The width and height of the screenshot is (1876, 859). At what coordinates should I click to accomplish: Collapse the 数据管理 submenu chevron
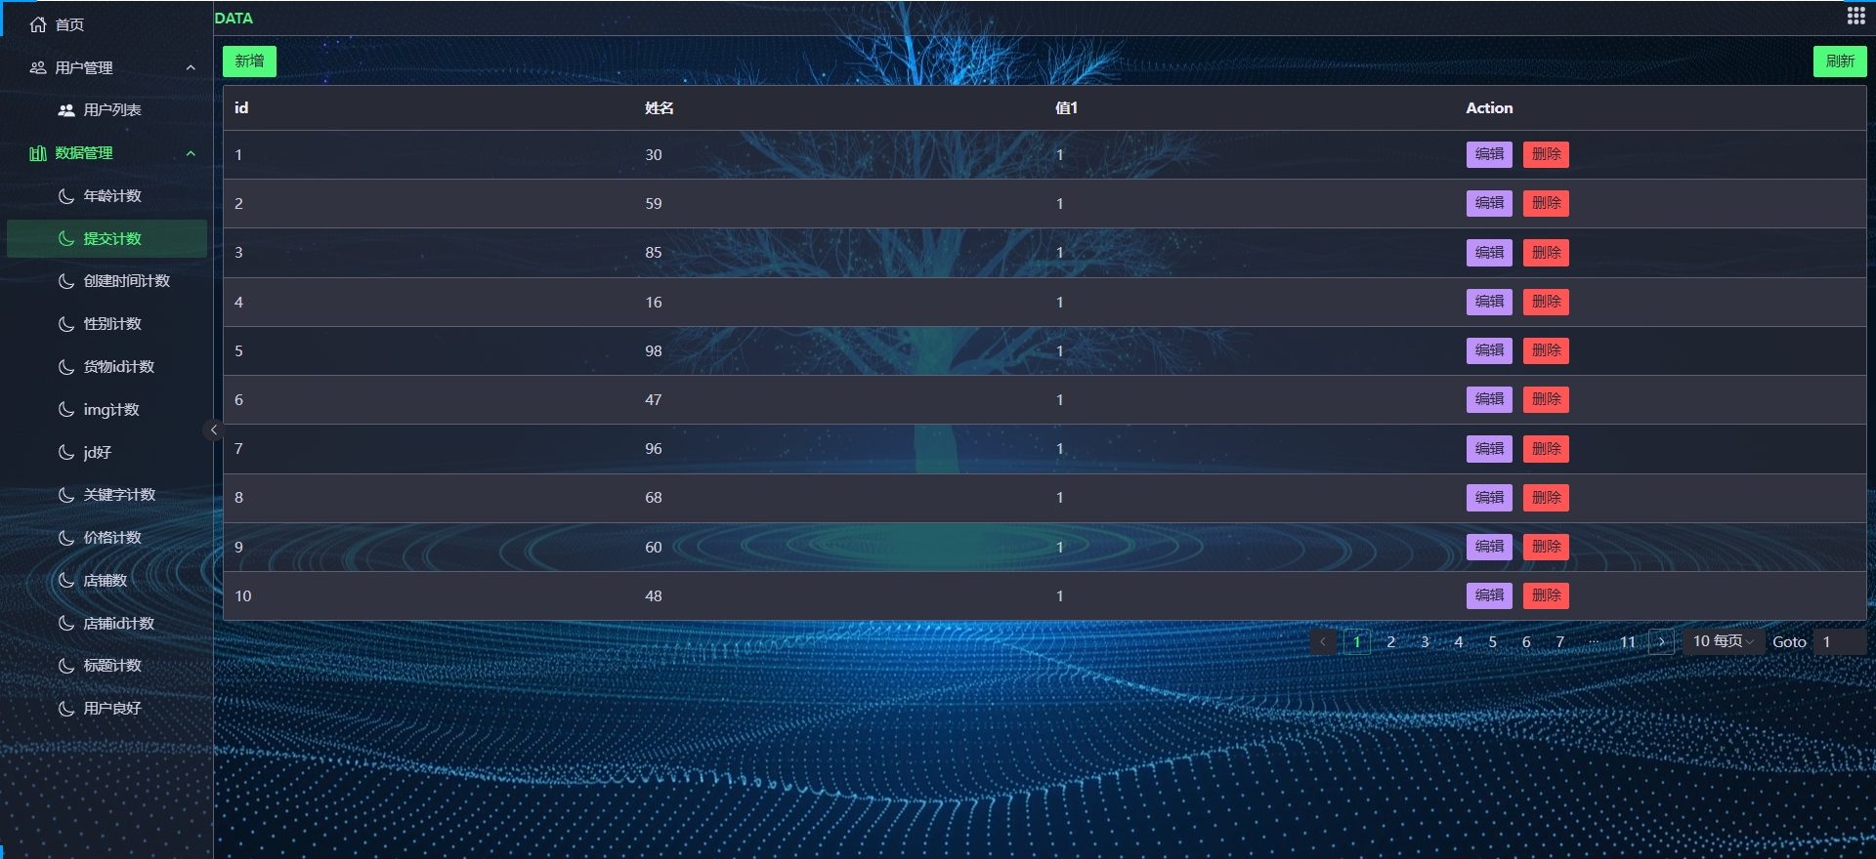point(191,153)
